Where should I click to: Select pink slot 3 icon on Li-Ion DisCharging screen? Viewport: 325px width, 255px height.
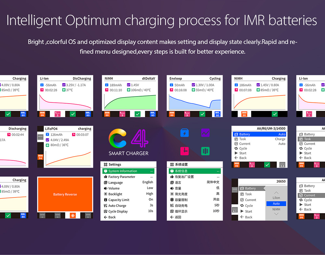coord(58,114)
